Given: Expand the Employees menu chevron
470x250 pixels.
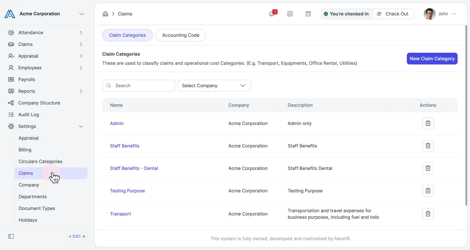Looking at the screenshot, I should pyautogui.click(x=81, y=68).
